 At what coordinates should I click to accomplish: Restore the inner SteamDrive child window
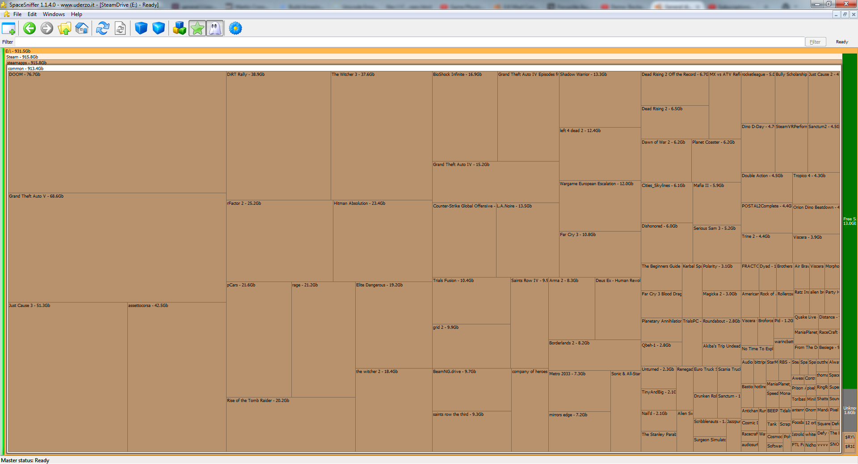pyautogui.click(x=845, y=14)
